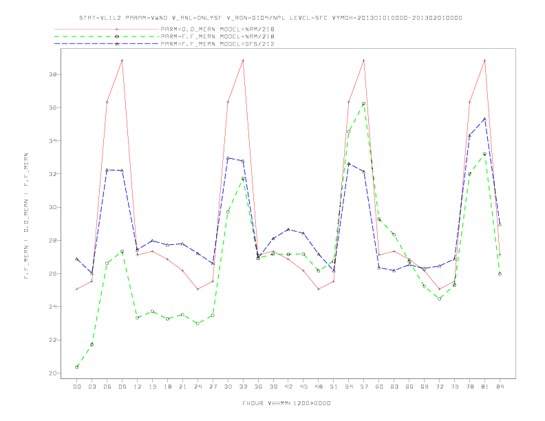Click the x-axis title FHOUR VHHMM:1200>0000
The height and width of the screenshot is (421, 545).
(286, 403)
